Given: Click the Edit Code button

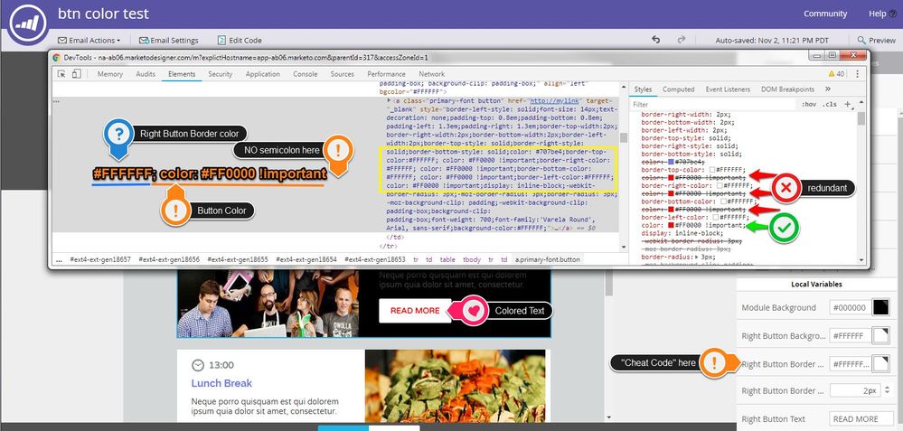Looking at the screenshot, I should (x=239, y=41).
